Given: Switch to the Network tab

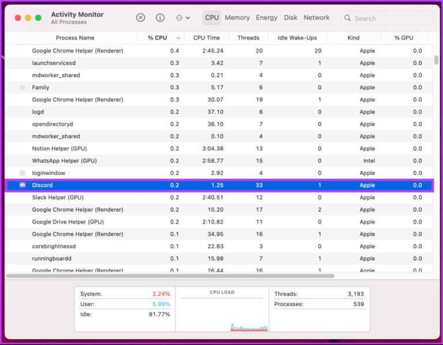Looking at the screenshot, I should click(x=317, y=18).
